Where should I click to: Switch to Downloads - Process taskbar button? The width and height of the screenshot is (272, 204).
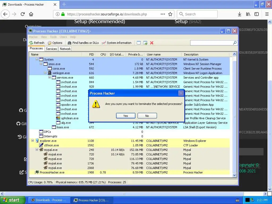coord(49,200)
